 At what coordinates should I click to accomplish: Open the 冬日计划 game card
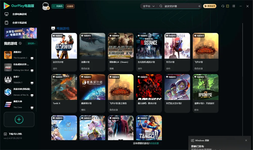(x=177, y=52)
